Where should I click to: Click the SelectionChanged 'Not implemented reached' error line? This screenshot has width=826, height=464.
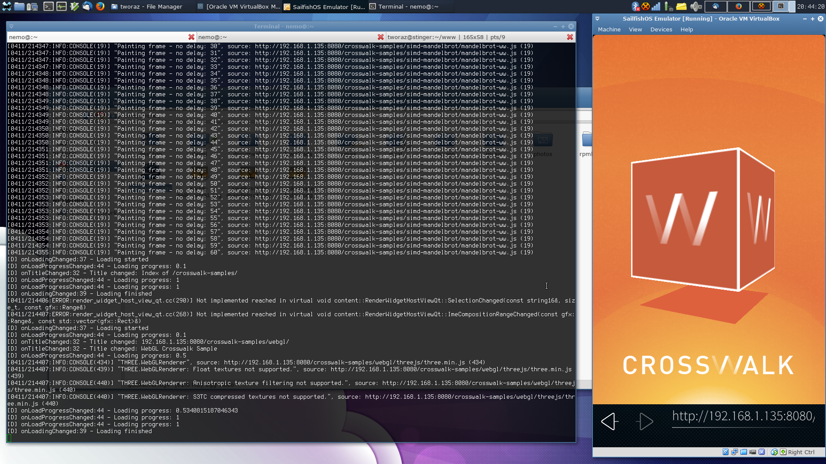tap(291, 304)
